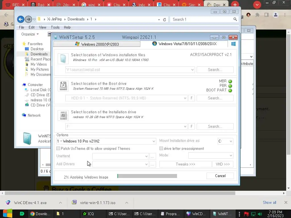Click the Windows logo icon in WinNTSetup

pos(233,44)
